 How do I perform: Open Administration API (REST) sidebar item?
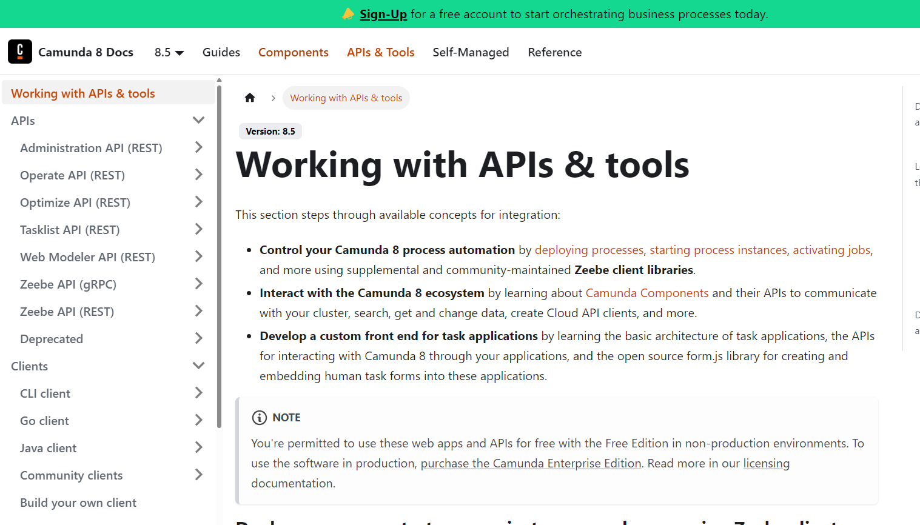tap(91, 148)
